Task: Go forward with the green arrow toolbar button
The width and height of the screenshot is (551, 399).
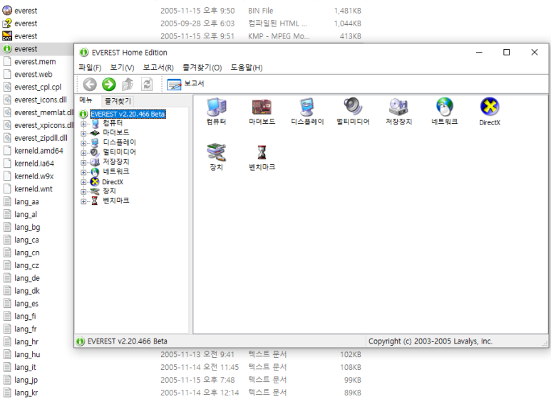Action: click(109, 85)
